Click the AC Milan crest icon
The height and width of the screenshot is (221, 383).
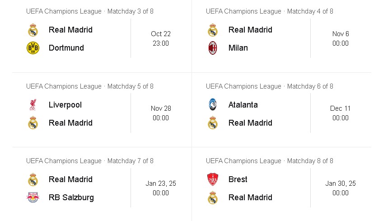213,48
